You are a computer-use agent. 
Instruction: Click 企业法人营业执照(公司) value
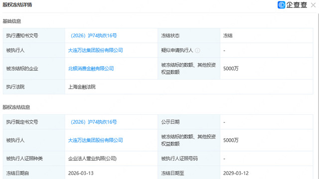(92, 159)
